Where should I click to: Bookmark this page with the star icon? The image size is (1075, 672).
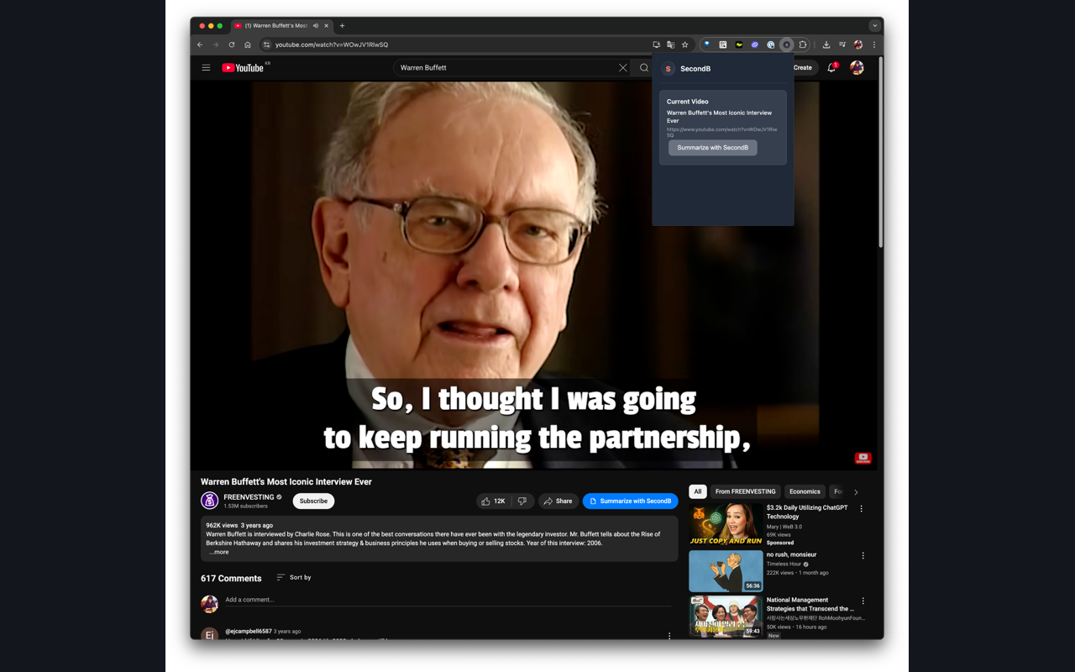[x=685, y=45]
